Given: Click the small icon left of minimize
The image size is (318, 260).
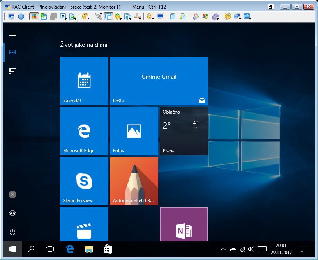Looking at the screenshot, I should click(x=271, y=7).
